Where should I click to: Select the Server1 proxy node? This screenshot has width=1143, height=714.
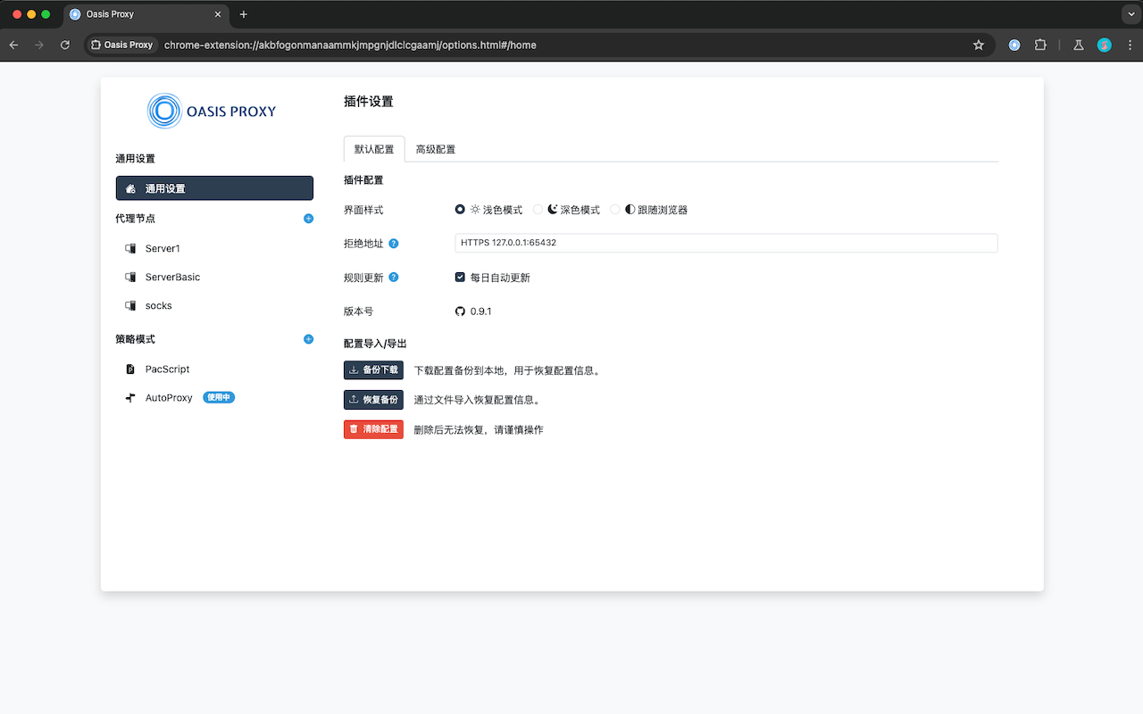(163, 248)
